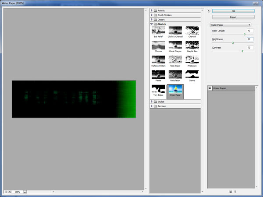Screen dimensions: 263x197
Task: Open the Texture filter folder
Action: [152, 106]
